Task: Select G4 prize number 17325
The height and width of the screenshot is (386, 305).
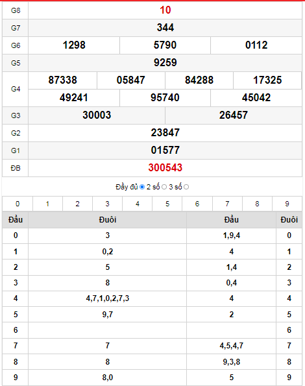Action: (x=267, y=80)
